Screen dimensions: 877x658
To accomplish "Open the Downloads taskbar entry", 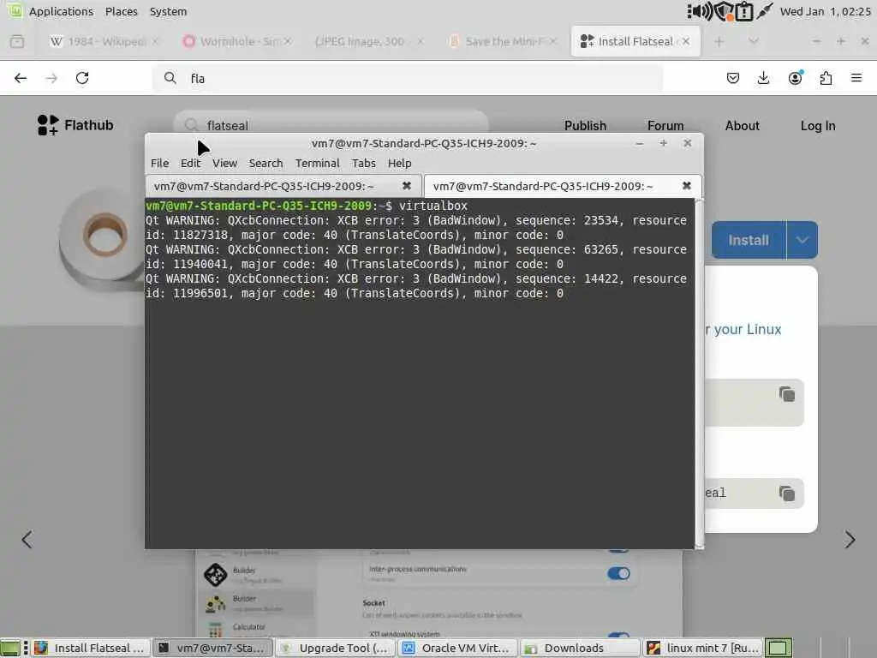I will click(x=580, y=648).
